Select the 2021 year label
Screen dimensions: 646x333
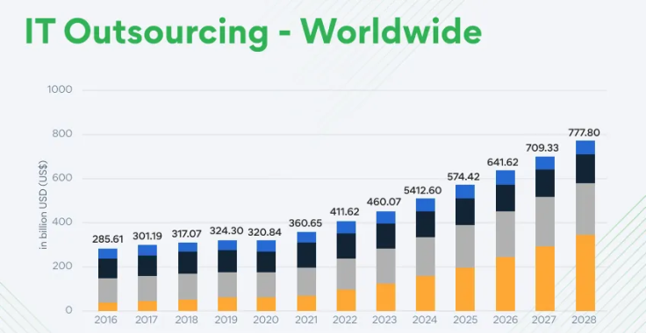click(306, 320)
